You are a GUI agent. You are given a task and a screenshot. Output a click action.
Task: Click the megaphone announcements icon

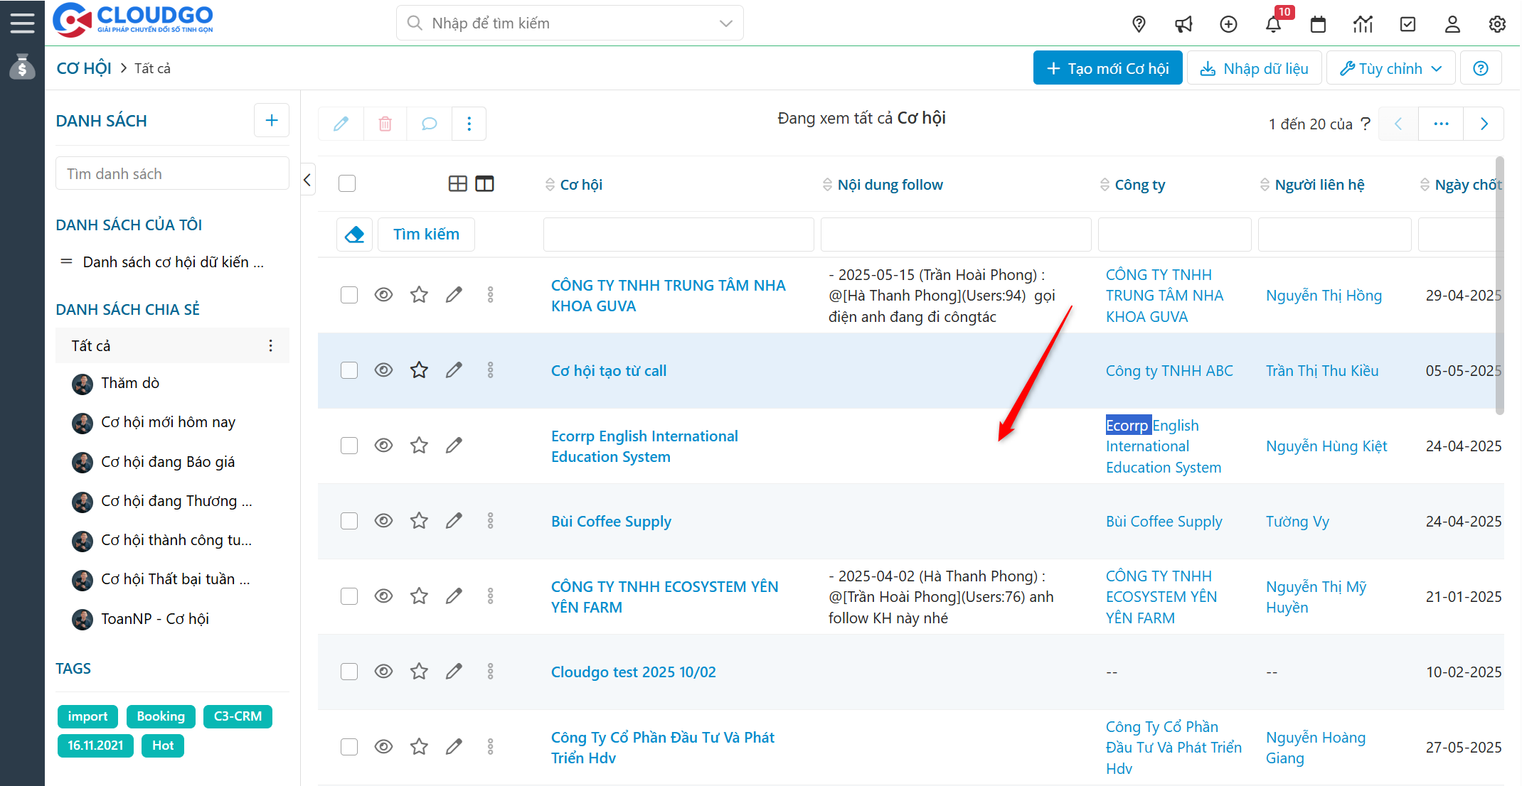pos(1183,24)
